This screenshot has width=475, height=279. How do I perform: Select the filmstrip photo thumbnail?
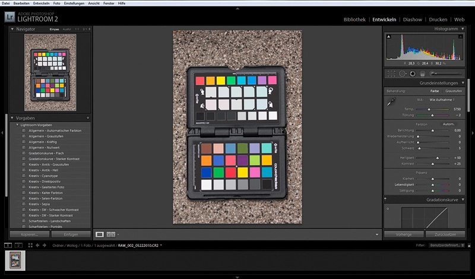(x=15, y=260)
